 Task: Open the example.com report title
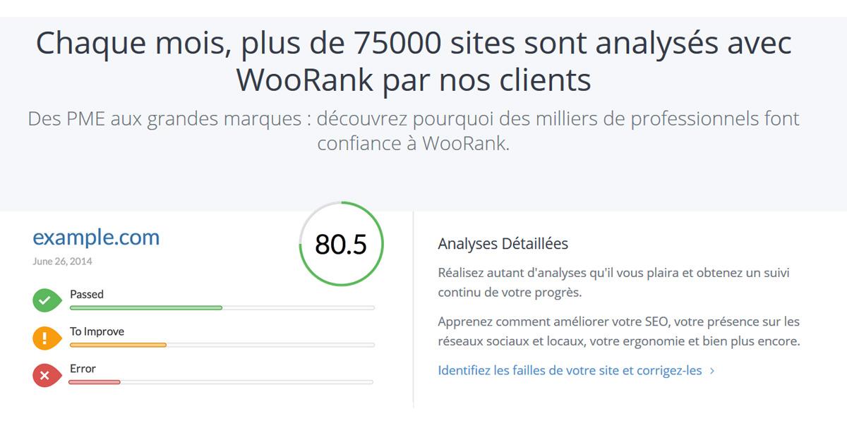96,237
